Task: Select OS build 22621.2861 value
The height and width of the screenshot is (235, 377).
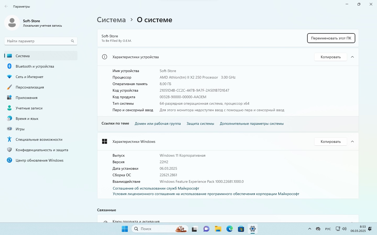Action: coord(168,175)
